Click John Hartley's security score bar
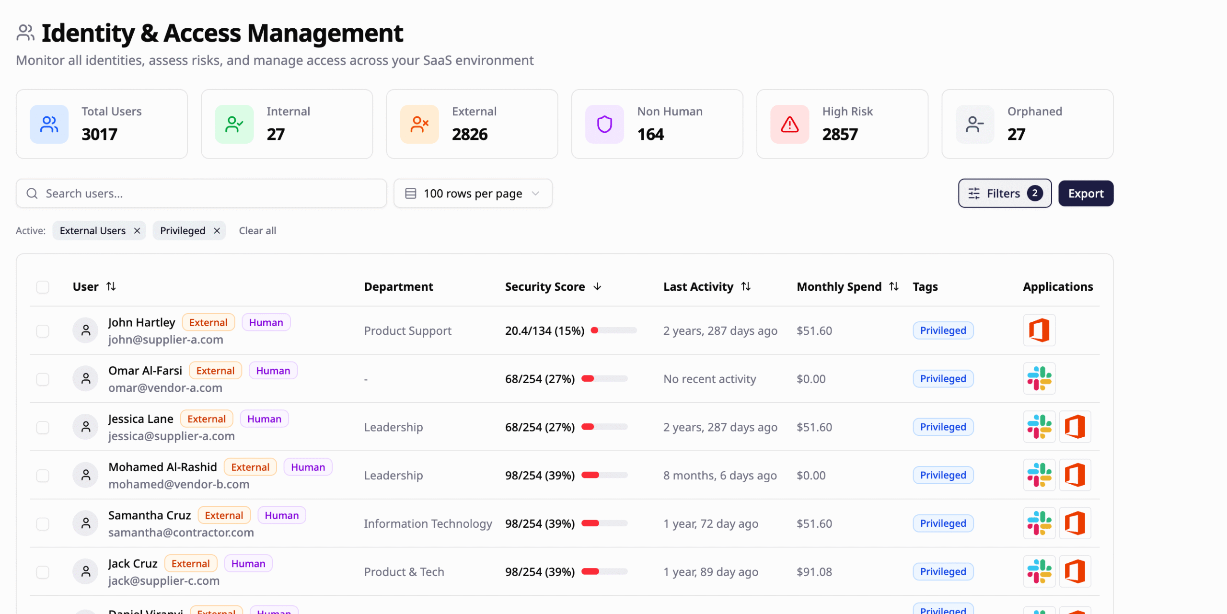1227x614 pixels. tap(614, 330)
